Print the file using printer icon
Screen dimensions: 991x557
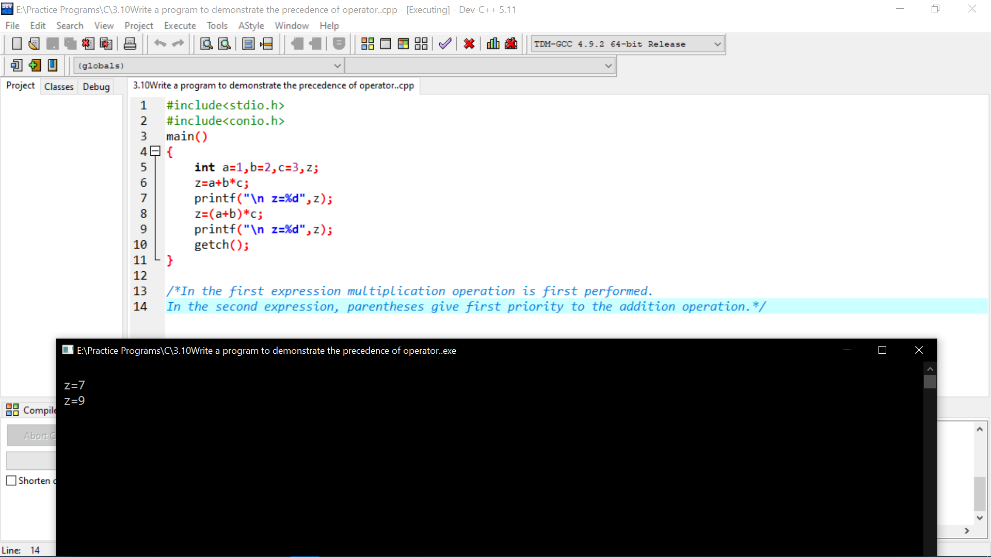130,44
